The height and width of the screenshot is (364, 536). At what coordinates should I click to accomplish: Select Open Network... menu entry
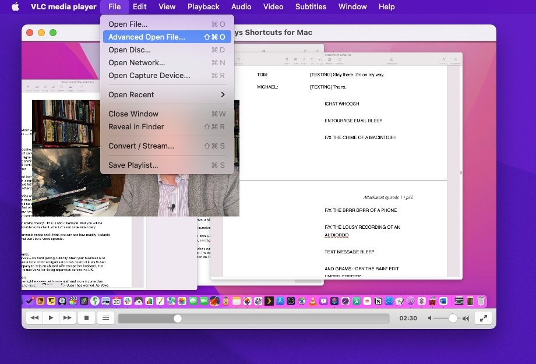pyautogui.click(x=167, y=62)
